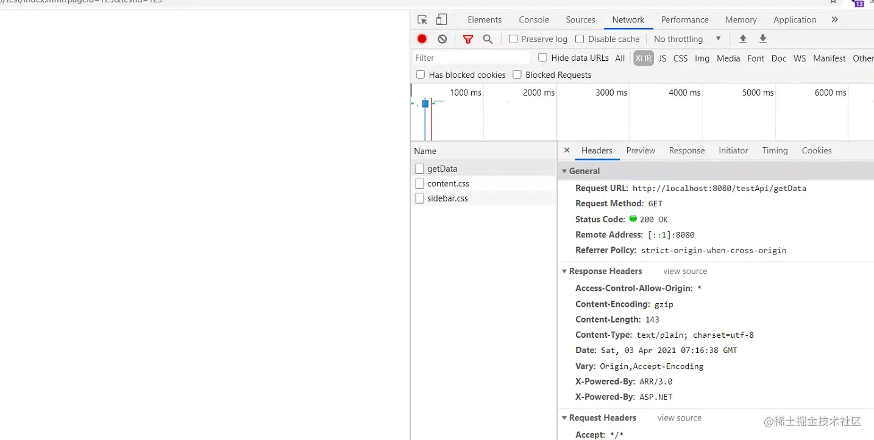
Task: Activate the inspect element picker icon
Action: [422, 19]
